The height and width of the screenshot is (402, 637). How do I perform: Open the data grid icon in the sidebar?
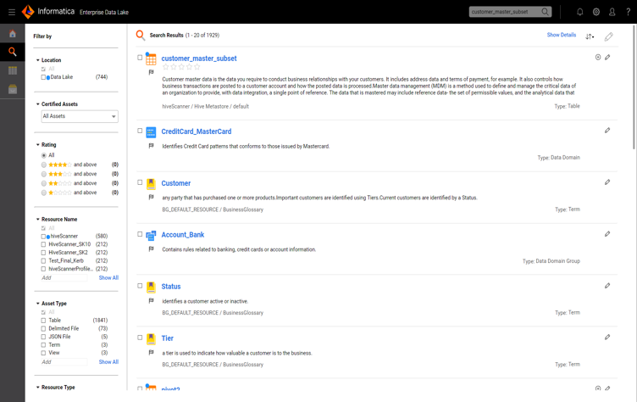point(13,70)
